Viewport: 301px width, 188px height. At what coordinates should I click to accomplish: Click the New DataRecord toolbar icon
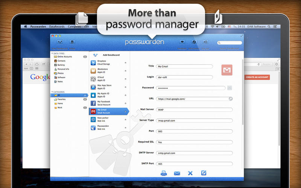tap(60, 42)
